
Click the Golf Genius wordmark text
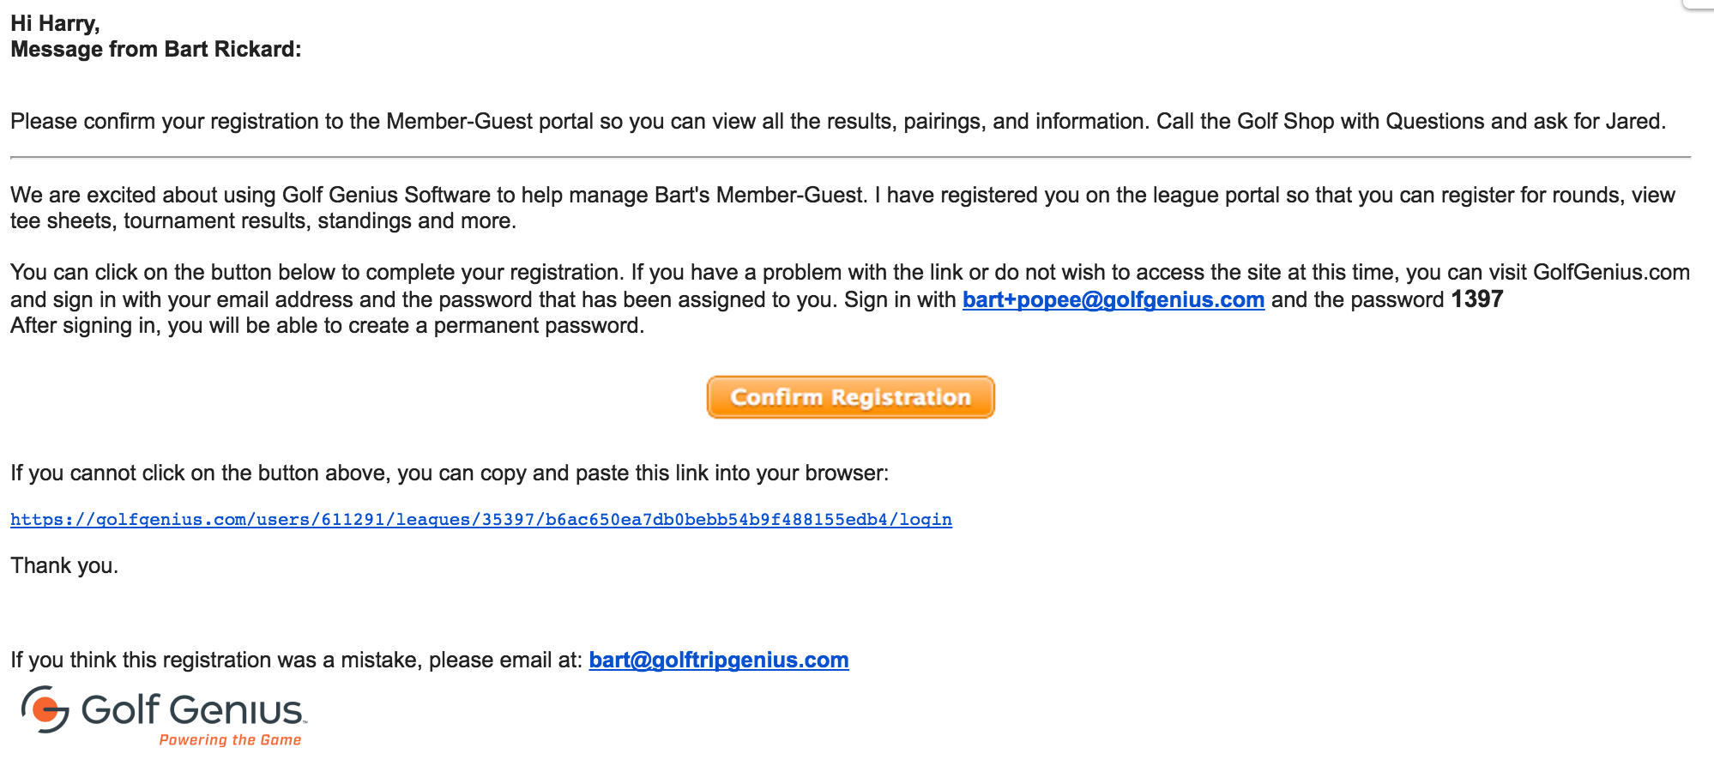click(x=193, y=710)
